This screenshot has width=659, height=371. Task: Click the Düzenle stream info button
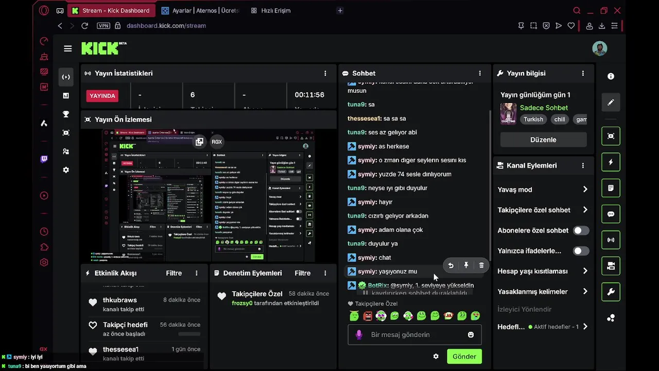click(543, 140)
